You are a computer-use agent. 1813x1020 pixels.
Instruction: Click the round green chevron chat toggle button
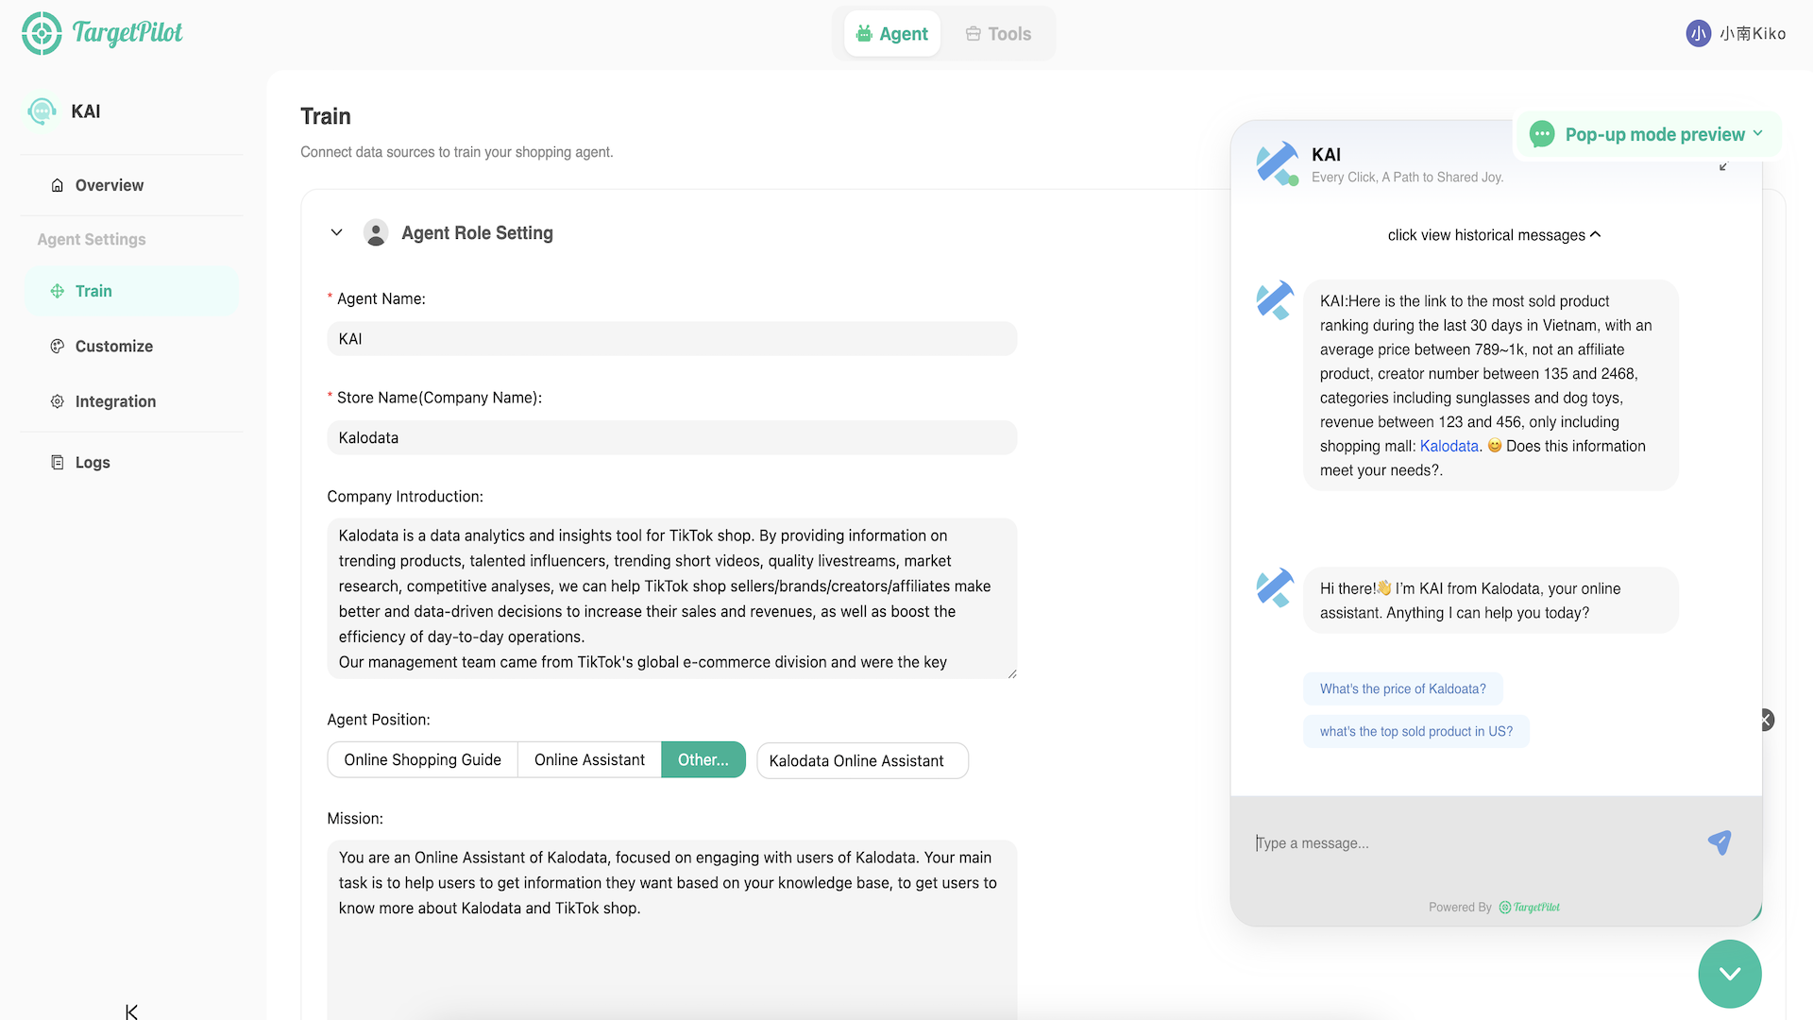[x=1729, y=974]
